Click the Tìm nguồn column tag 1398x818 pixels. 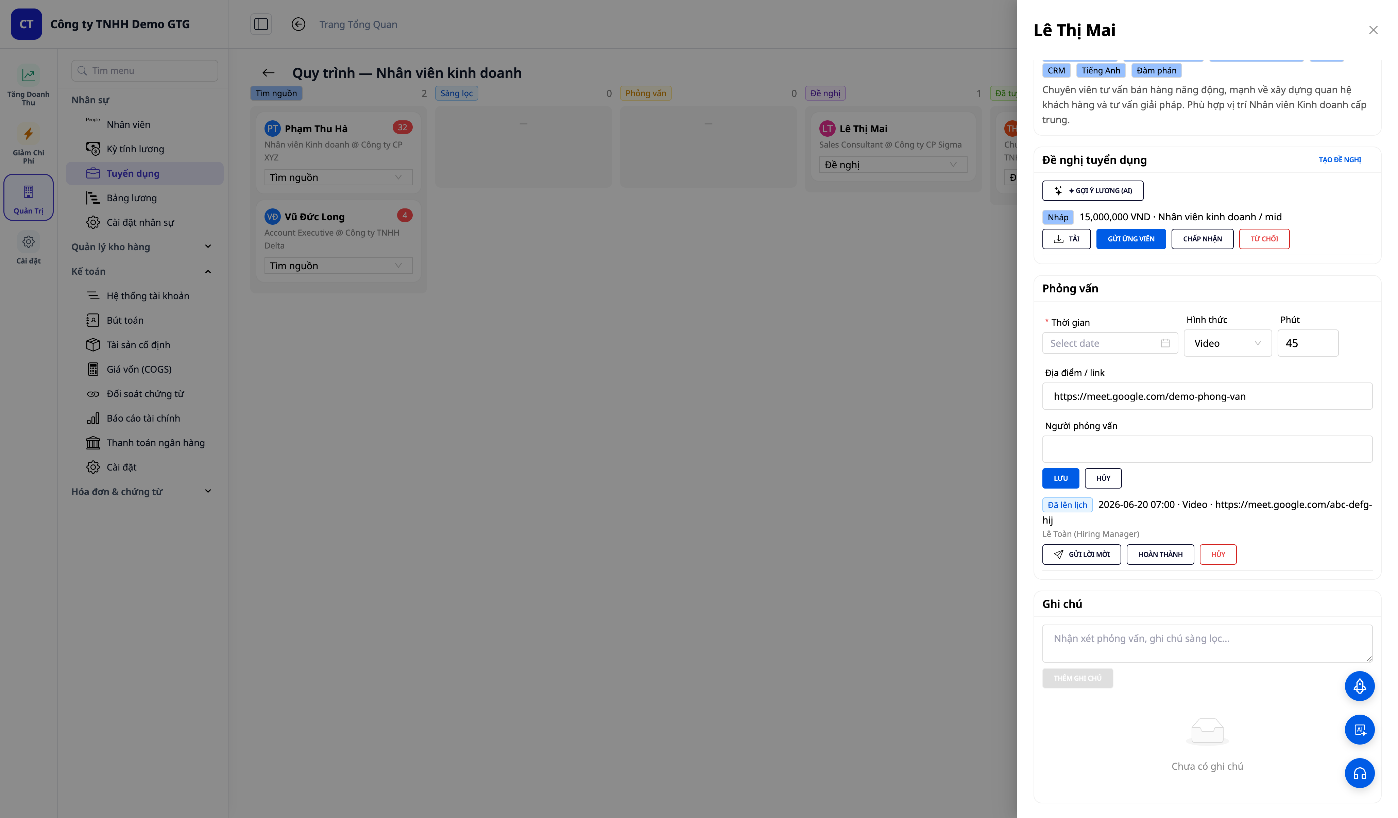tap(276, 93)
